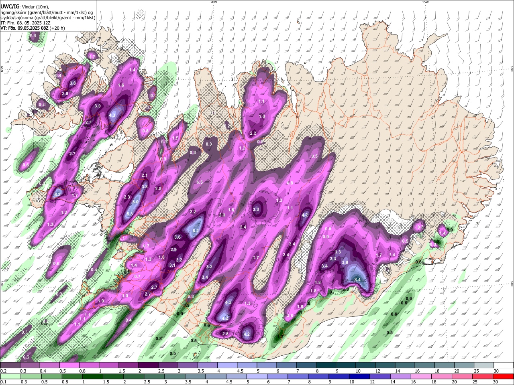Click the 8.4 precipitation value on the map

(357, 280)
